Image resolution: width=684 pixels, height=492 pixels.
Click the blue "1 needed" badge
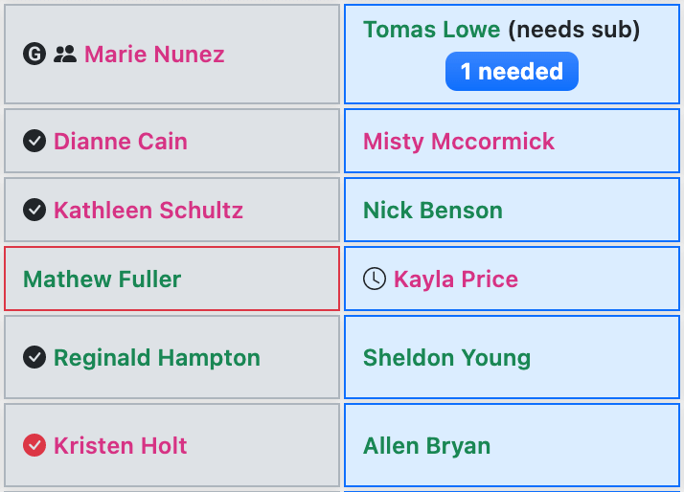(512, 72)
